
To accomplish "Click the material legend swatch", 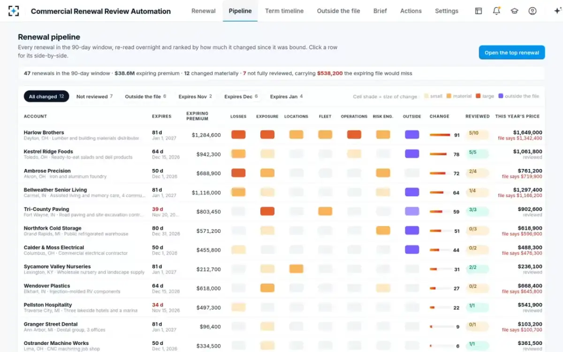I will click(x=449, y=96).
